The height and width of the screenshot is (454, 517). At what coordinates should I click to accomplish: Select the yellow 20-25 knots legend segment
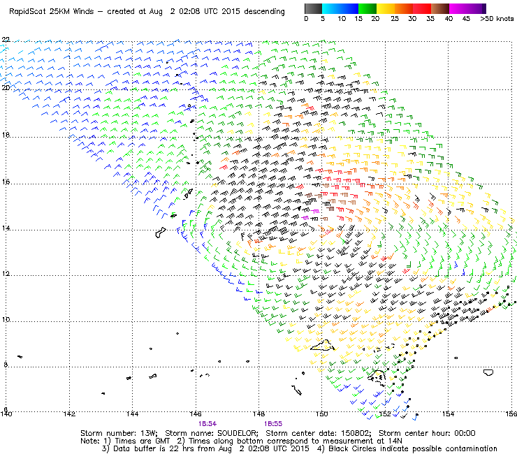tap(386, 8)
